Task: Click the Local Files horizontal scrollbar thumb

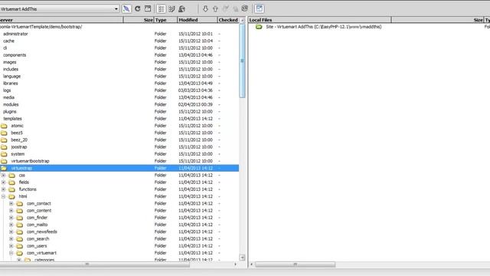Action: pyautogui.click(x=296, y=264)
